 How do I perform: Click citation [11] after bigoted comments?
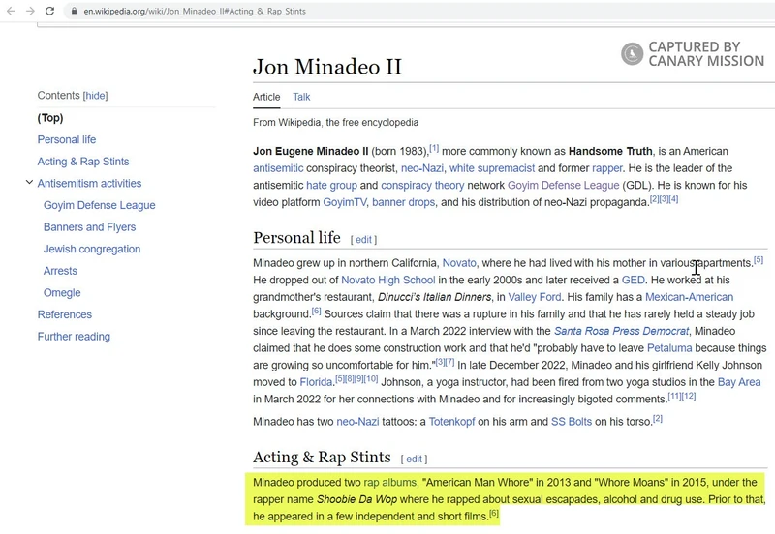pos(674,396)
